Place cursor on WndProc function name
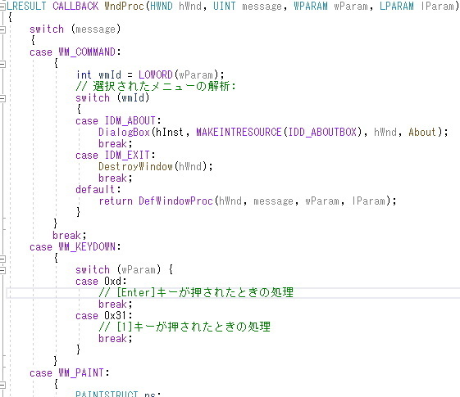Image resolution: width=460 pixels, height=397 pixels. coord(124,7)
